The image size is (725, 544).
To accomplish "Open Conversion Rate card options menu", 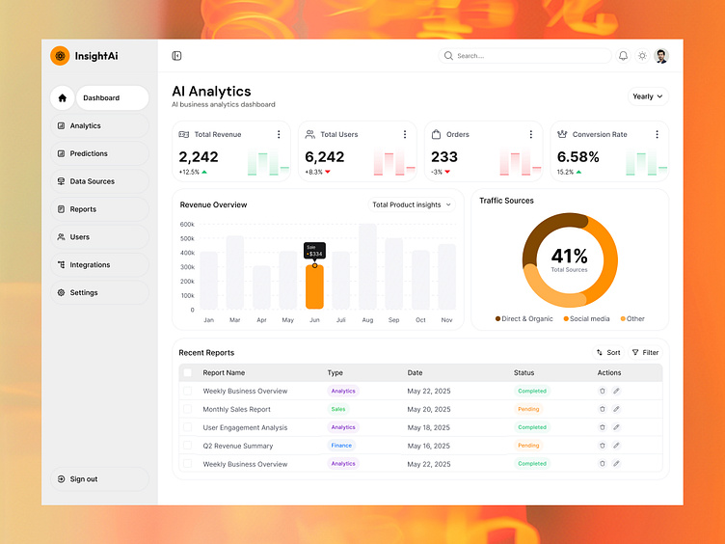I will tap(658, 134).
